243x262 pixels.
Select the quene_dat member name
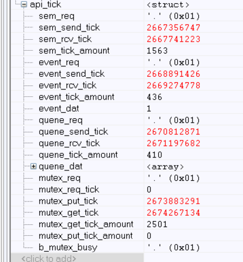61,167
